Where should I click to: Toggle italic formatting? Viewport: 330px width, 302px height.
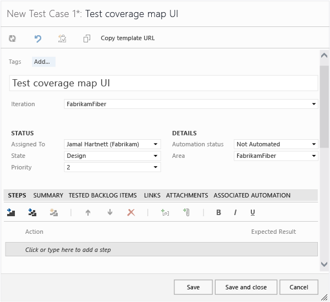pos(235,212)
